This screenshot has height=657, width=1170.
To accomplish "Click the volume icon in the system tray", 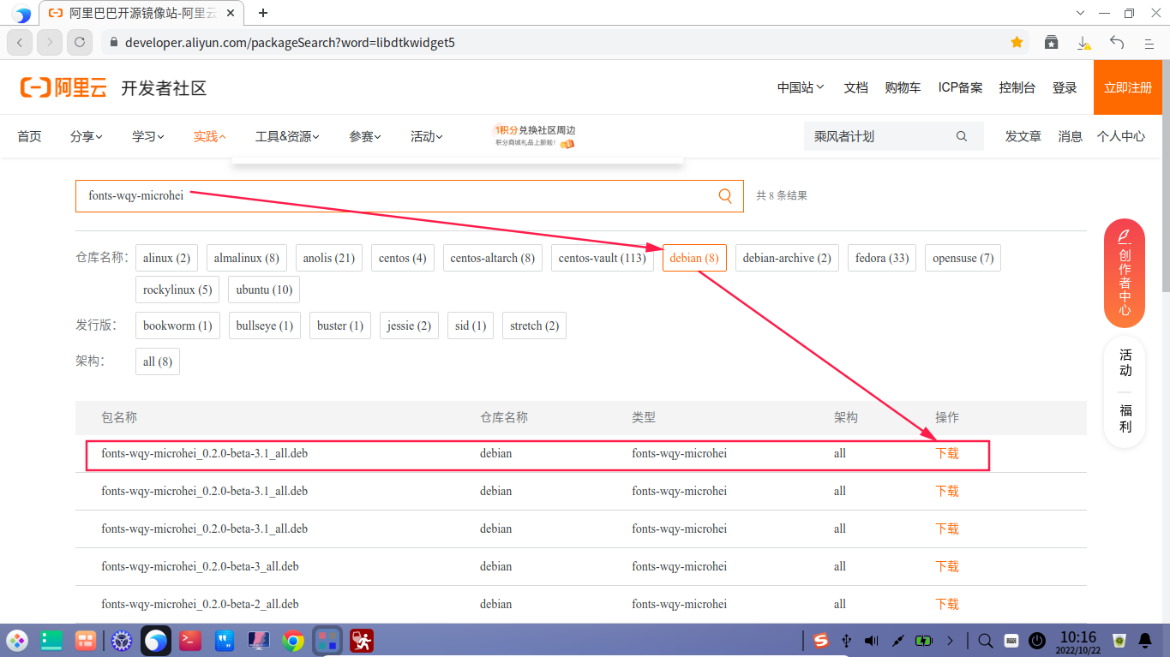I will pos(870,640).
